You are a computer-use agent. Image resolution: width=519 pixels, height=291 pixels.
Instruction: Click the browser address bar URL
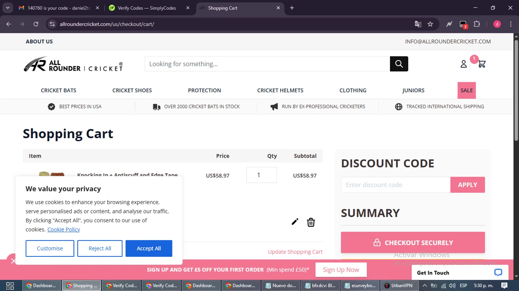click(107, 24)
